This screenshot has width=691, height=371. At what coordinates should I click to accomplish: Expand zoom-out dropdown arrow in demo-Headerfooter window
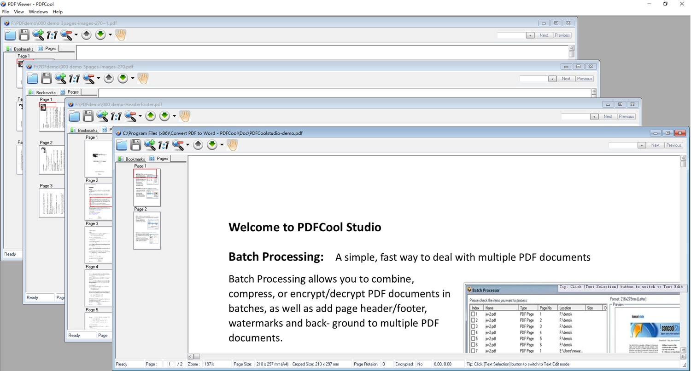pyautogui.click(x=140, y=116)
